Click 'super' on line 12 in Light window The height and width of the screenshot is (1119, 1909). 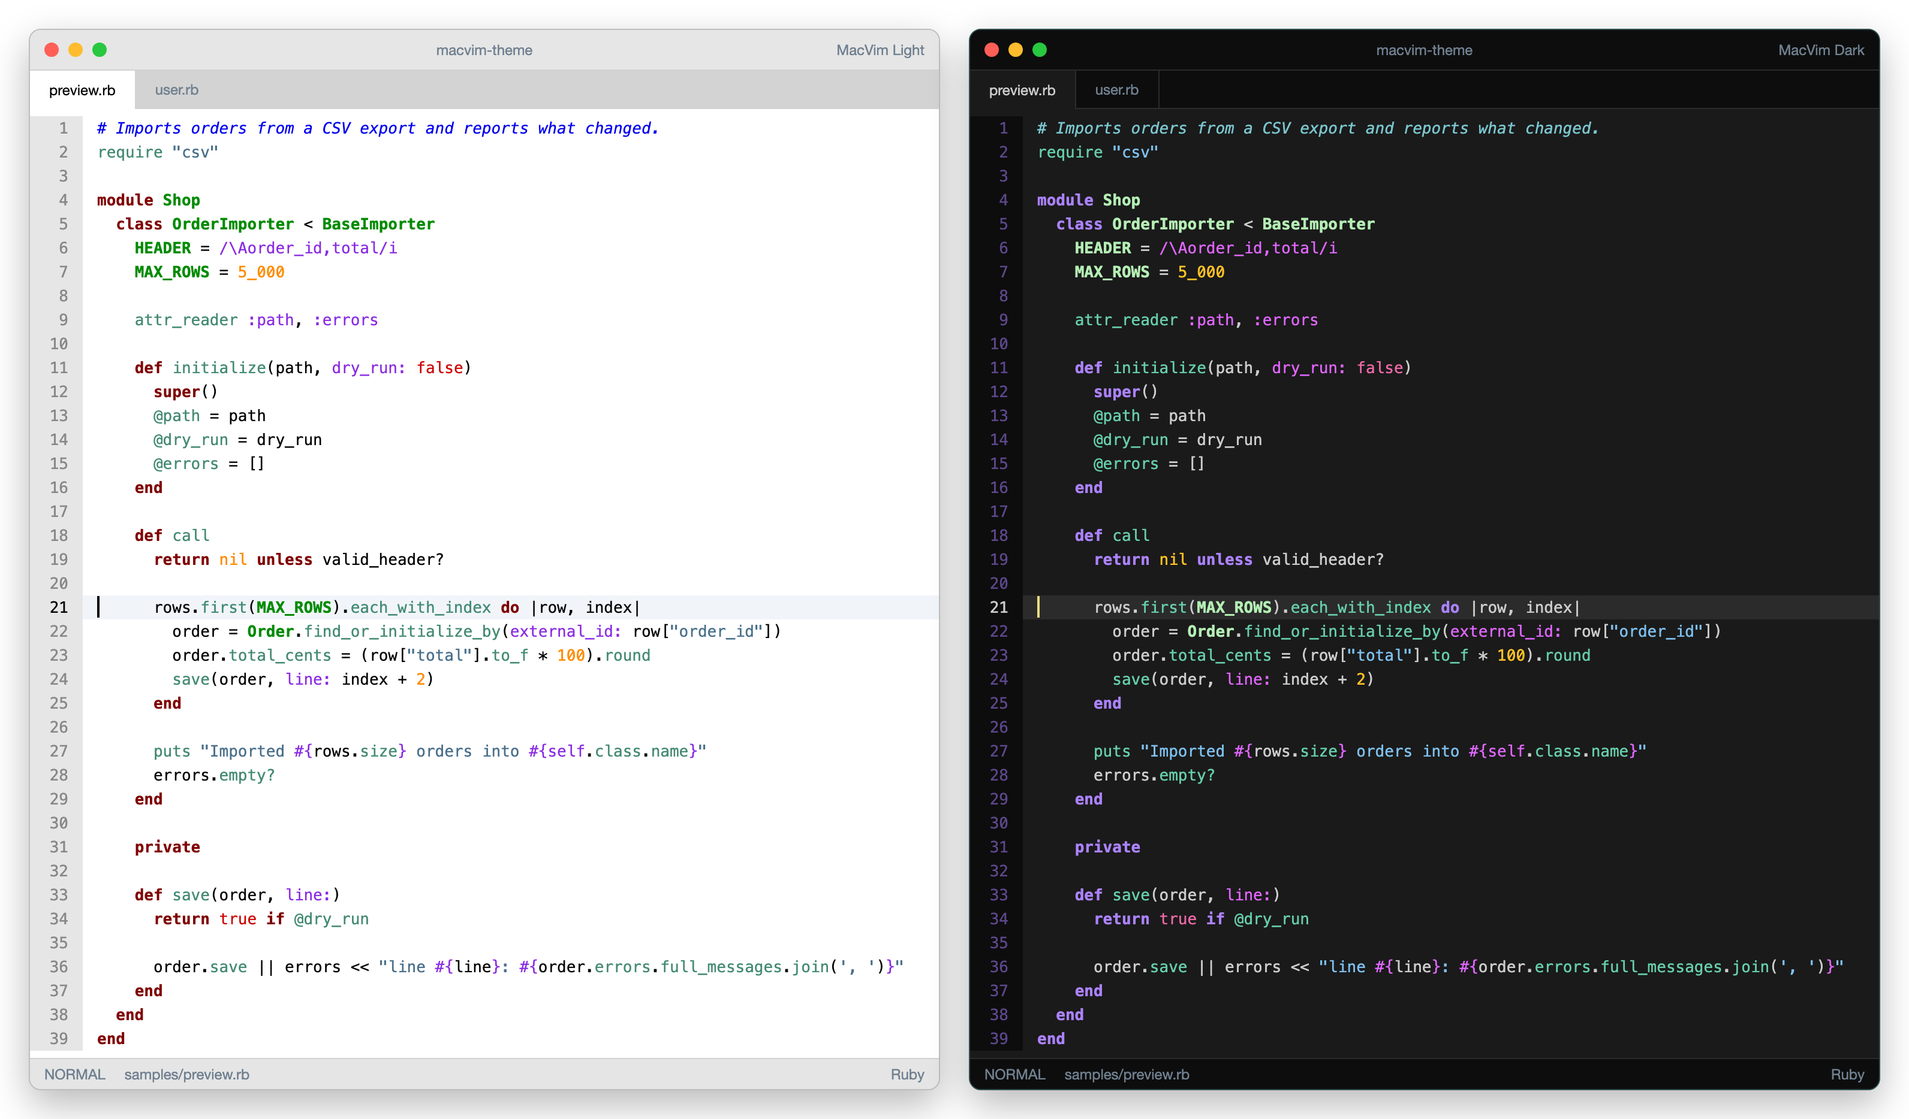(176, 392)
